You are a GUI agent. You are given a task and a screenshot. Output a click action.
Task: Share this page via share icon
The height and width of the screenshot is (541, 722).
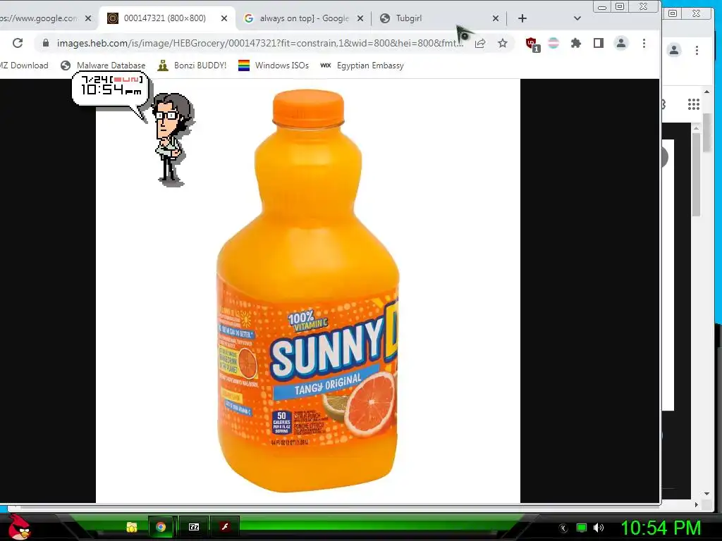coord(480,43)
